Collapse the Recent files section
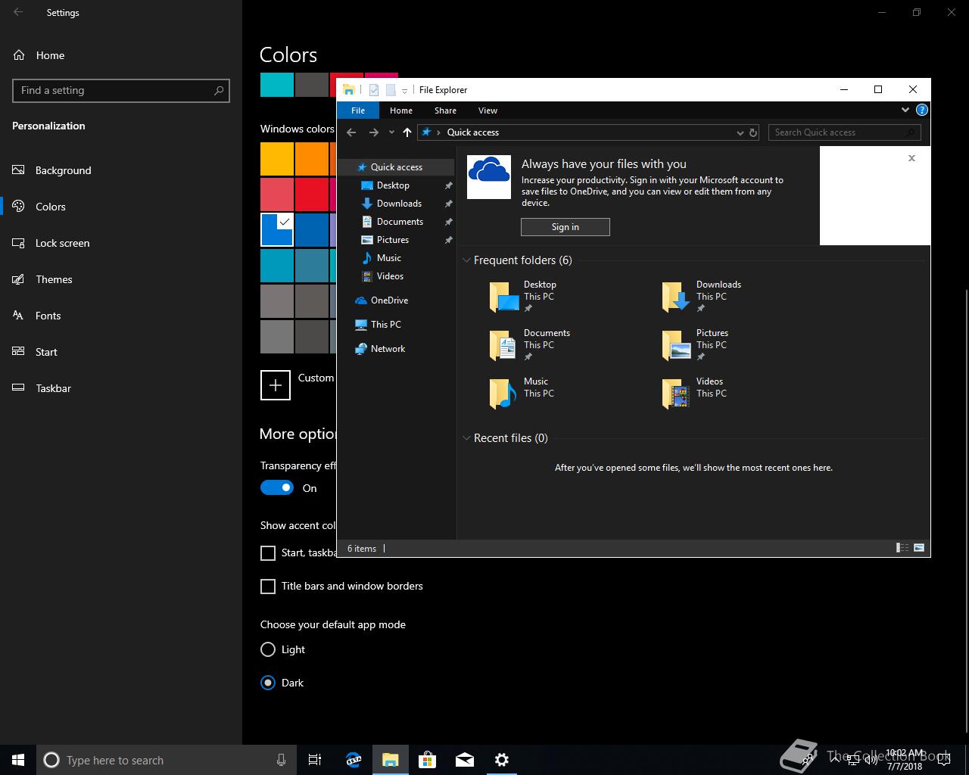The image size is (969, 775). pos(466,438)
